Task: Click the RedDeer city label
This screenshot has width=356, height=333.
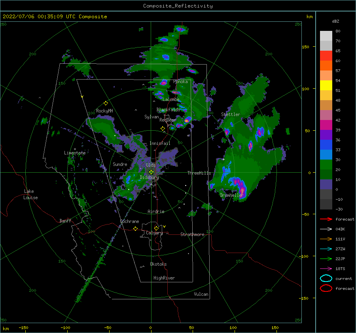Action: point(168,120)
